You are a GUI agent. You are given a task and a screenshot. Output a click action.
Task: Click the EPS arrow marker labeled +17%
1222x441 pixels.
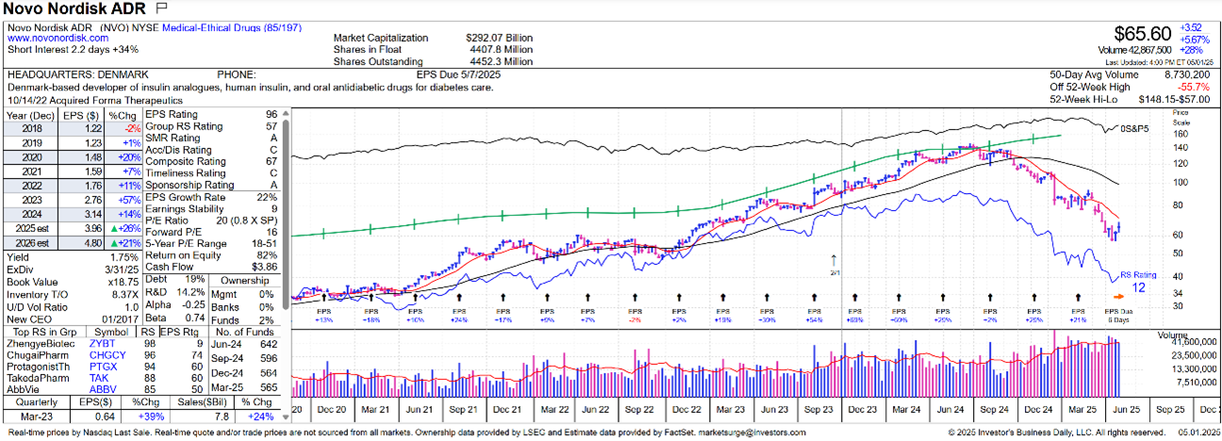point(502,296)
